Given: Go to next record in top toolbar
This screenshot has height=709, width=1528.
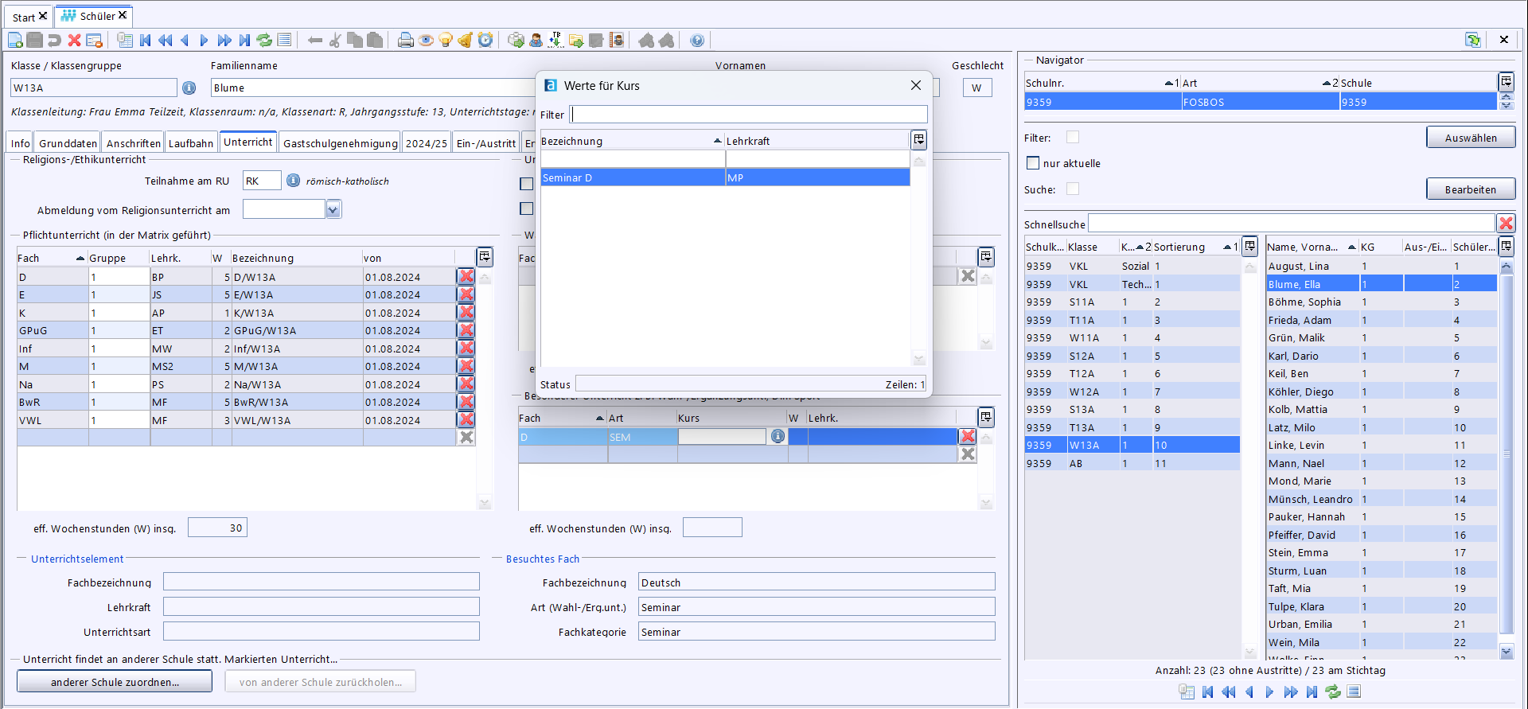Looking at the screenshot, I should point(204,40).
